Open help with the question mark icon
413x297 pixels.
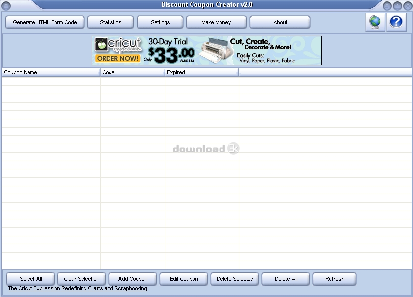396,23
